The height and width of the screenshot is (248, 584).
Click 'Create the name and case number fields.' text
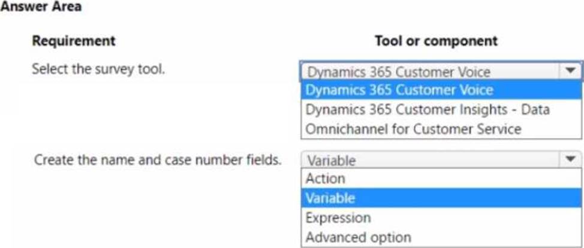(158, 160)
